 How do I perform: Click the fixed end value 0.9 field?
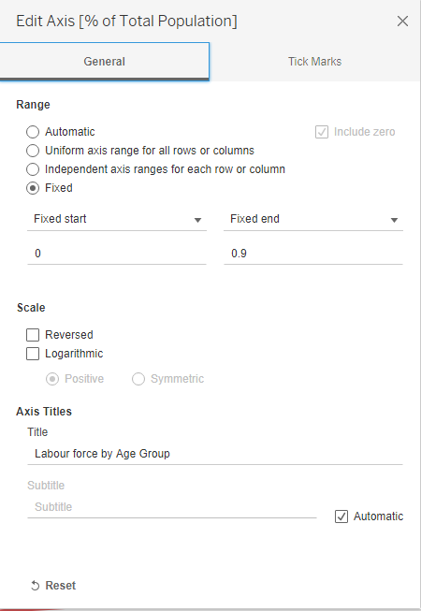coord(313,254)
